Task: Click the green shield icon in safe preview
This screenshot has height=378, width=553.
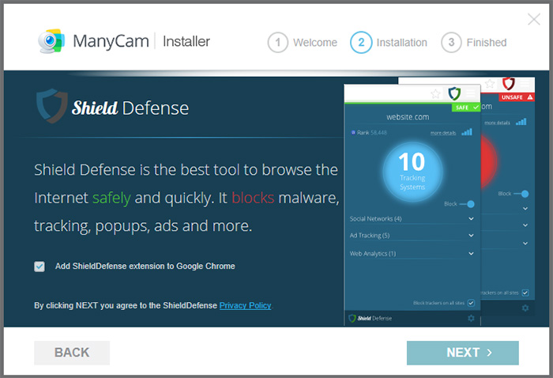Action: [454, 93]
